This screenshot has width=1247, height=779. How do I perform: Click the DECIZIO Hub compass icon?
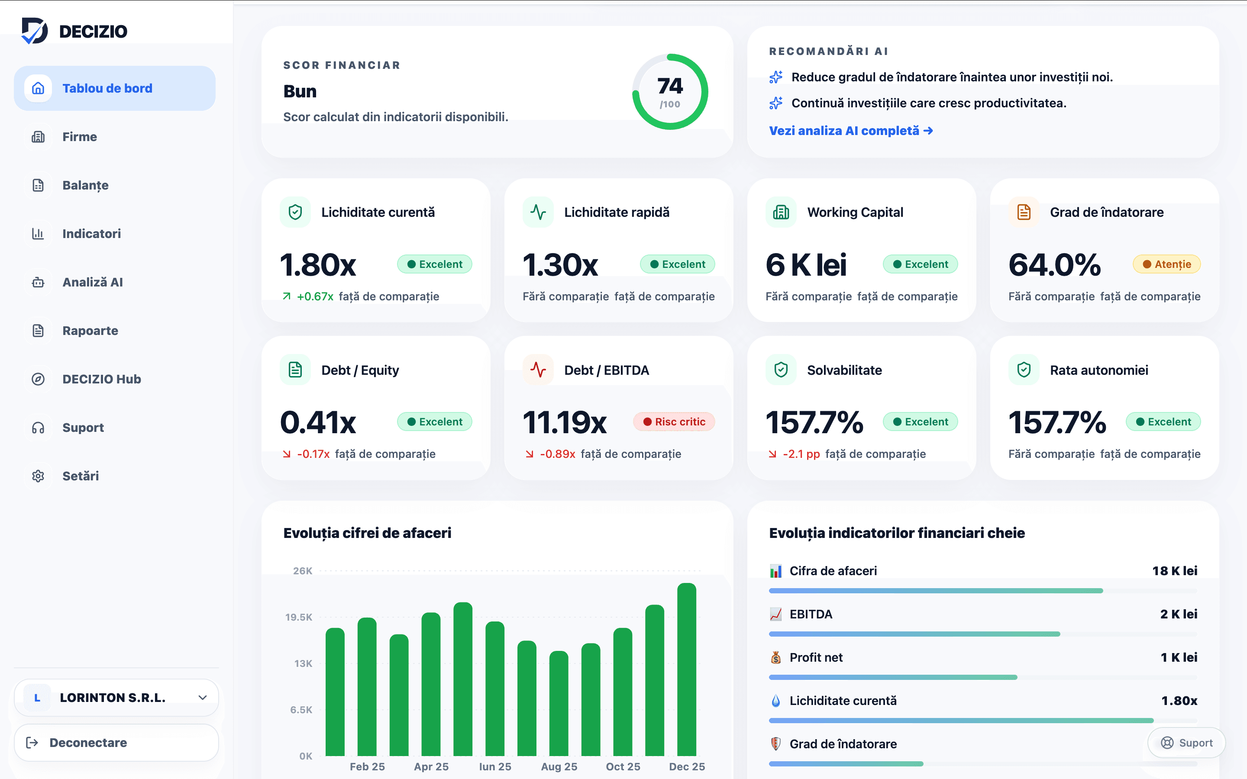pyautogui.click(x=38, y=379)
